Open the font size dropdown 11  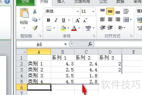pos(93,11)
